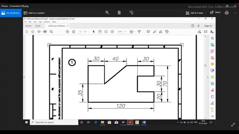Select the highlight pen tool
Image resolution: width=239 pixels, height=134 pixels.
click(x=154, y=32)
